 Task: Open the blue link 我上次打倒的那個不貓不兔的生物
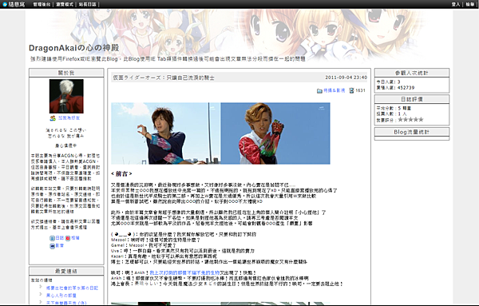pos(184,272)
